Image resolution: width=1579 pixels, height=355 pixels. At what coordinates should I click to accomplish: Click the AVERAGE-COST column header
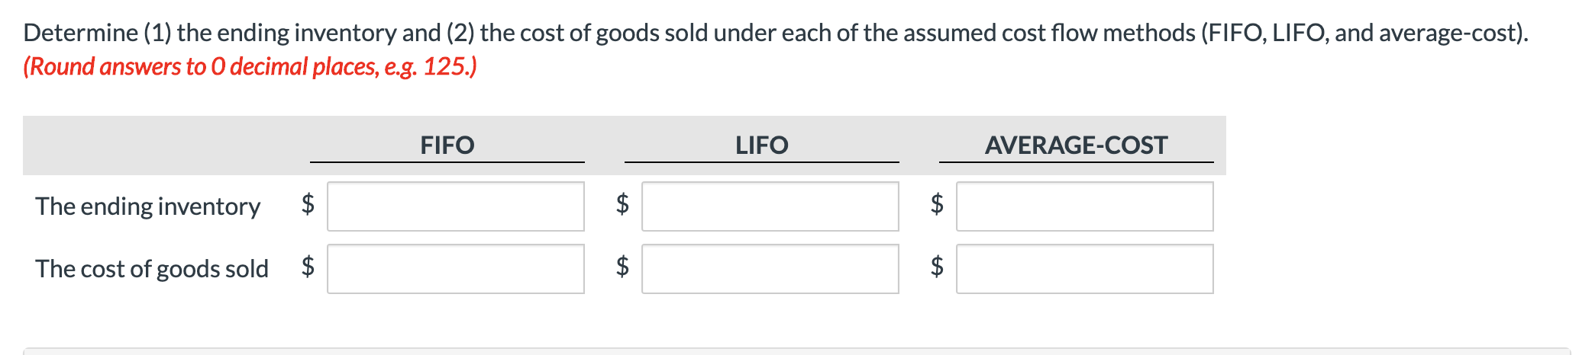1076,145
